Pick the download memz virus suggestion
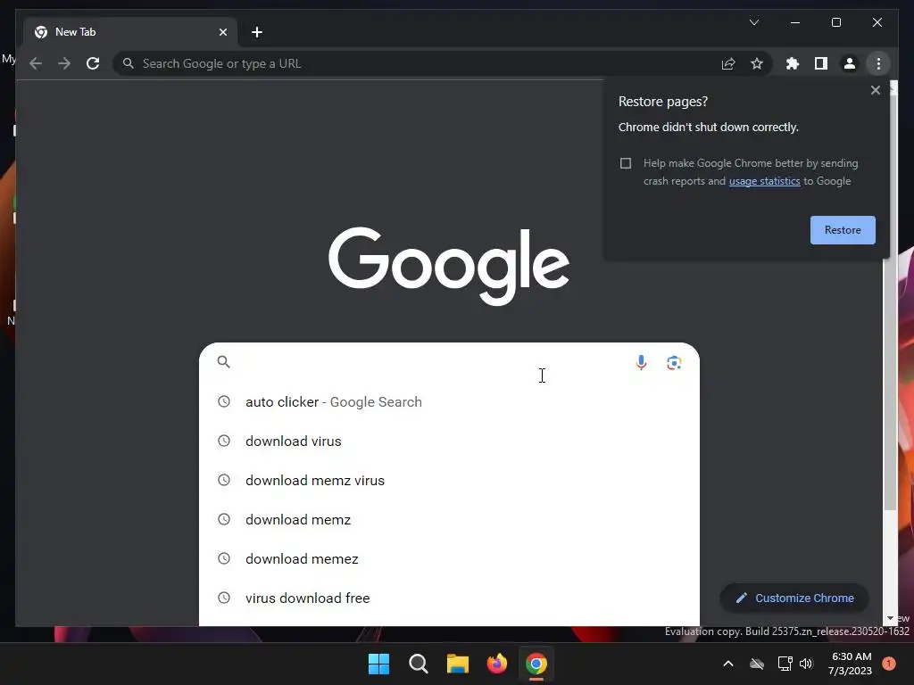Image resolution: width=914 pixels, height=685 pixels. point(449,481)
